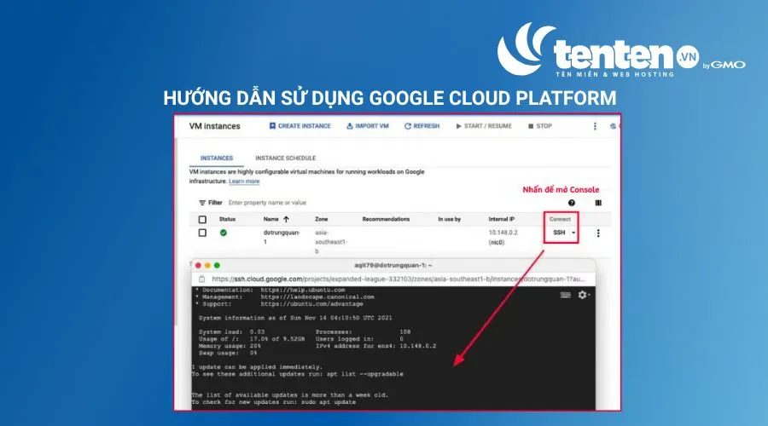Open the dotrungquan-1 instance name
The width and height of the screenshot is (768, 426).
tap(282, 237)
